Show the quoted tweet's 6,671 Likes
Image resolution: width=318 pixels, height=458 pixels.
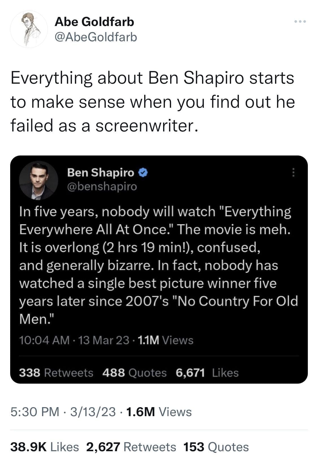[207, 373]
